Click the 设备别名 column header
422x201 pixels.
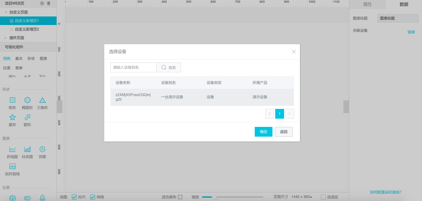click(x=168, y=83)
